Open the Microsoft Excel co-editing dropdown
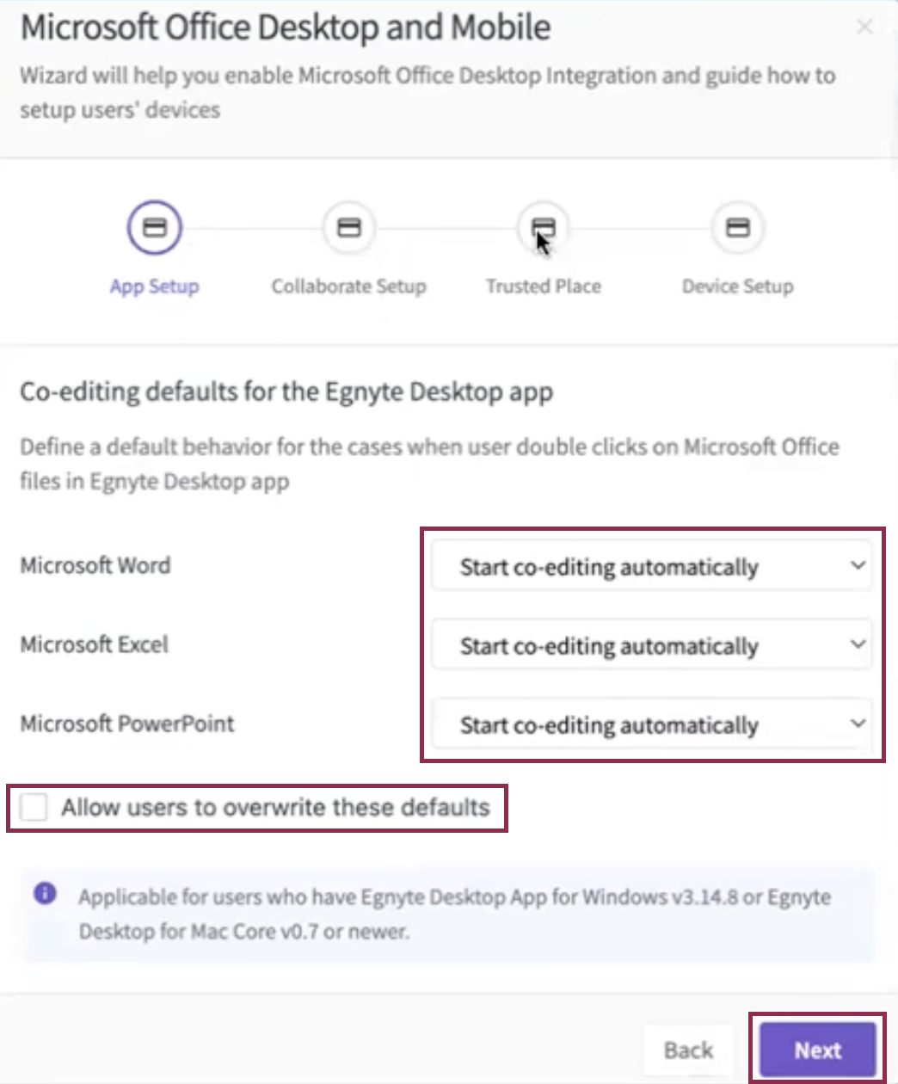Viewport: 898px width, 1084px height. (651, 645)
